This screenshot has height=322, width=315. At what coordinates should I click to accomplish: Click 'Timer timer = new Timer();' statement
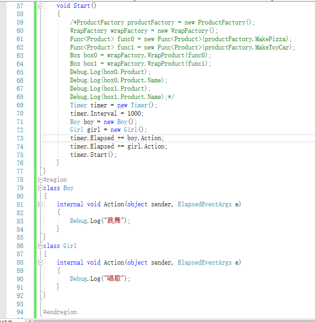(x=113, y=105)
